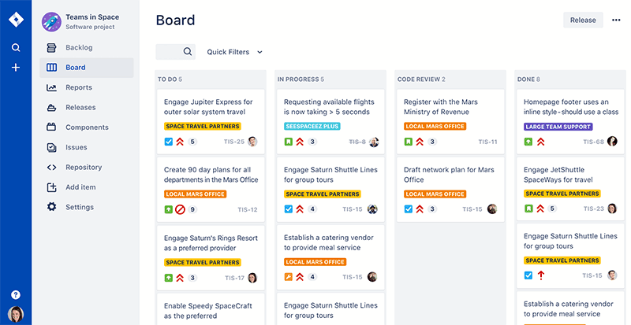Click the checkbox icon on the DONE TIS-15 card
Viewport: 631px width, 325px height.
coord(528,275)
